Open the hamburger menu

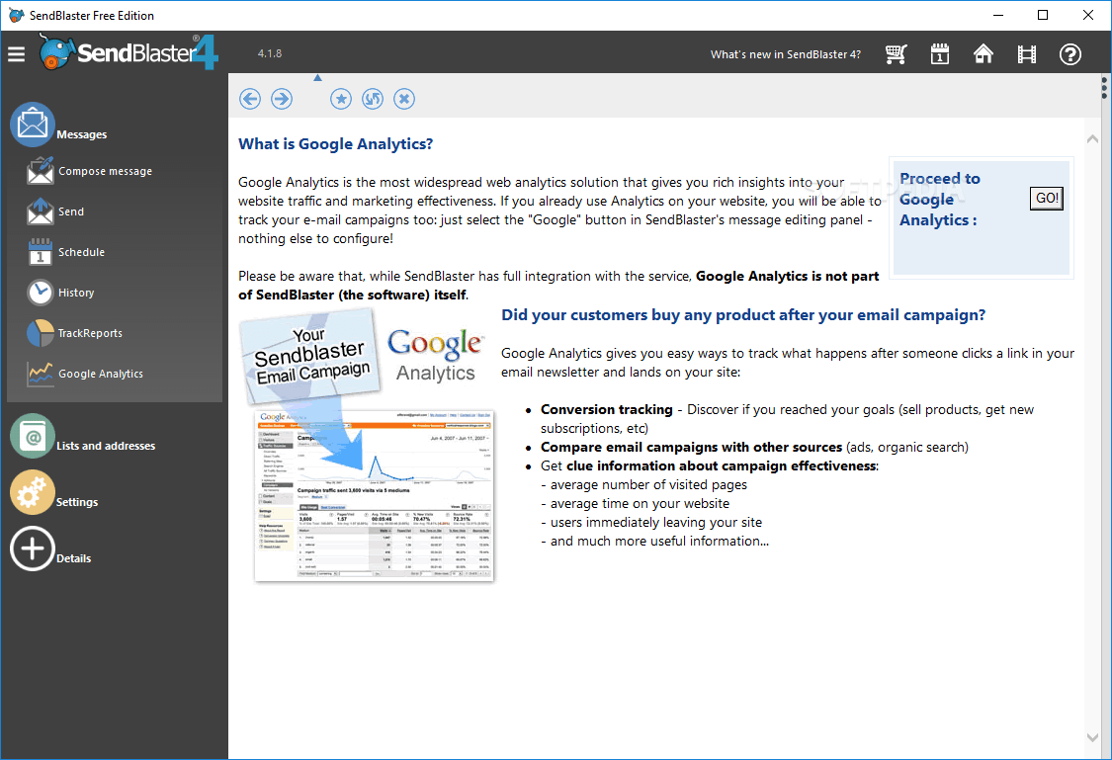[16, 54]
